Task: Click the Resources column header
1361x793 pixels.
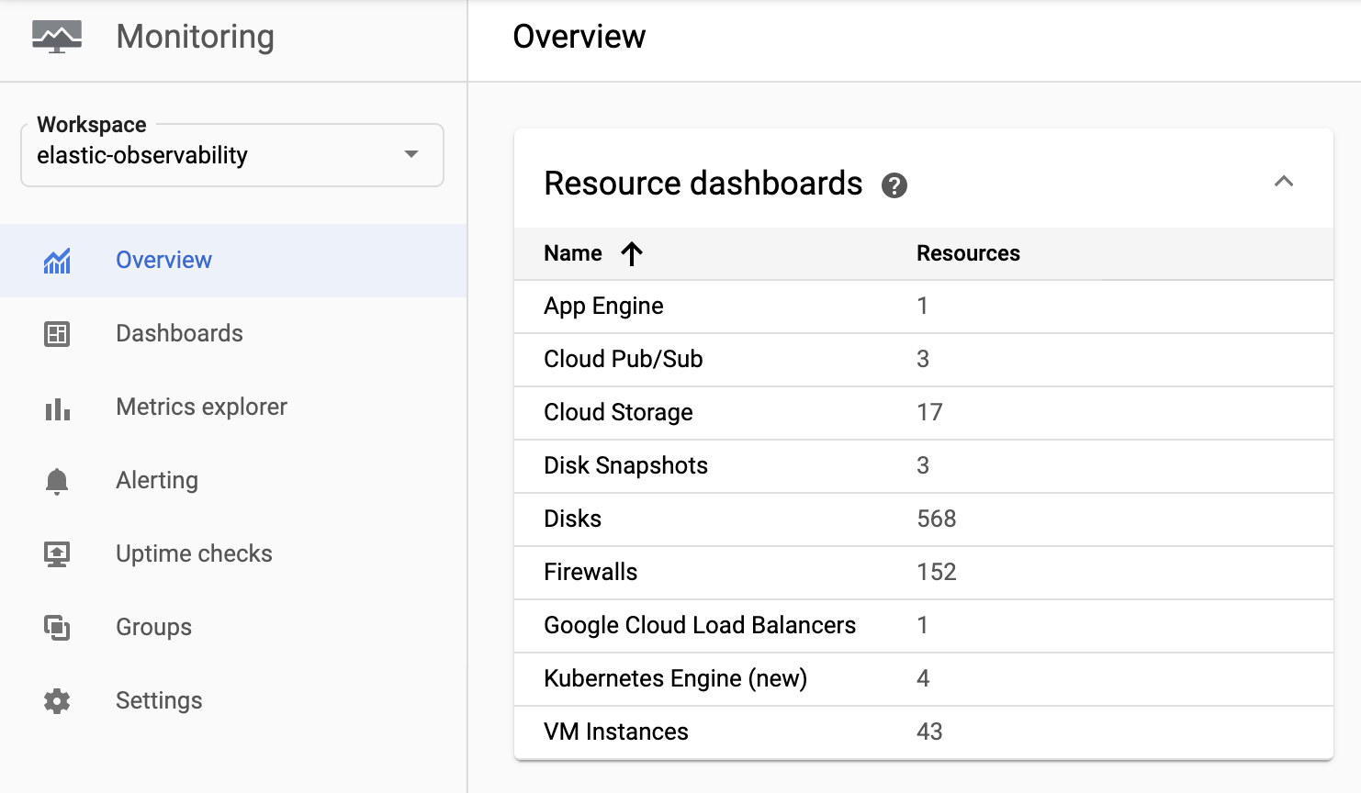Action: 968,253
